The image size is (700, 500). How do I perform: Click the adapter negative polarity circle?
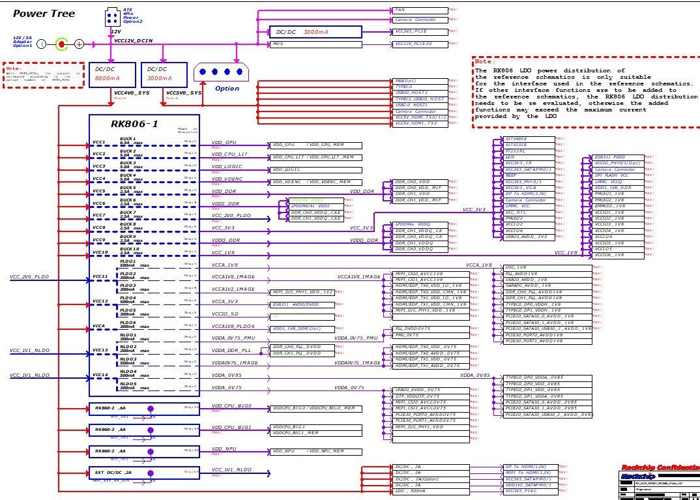tap(41, 44)
